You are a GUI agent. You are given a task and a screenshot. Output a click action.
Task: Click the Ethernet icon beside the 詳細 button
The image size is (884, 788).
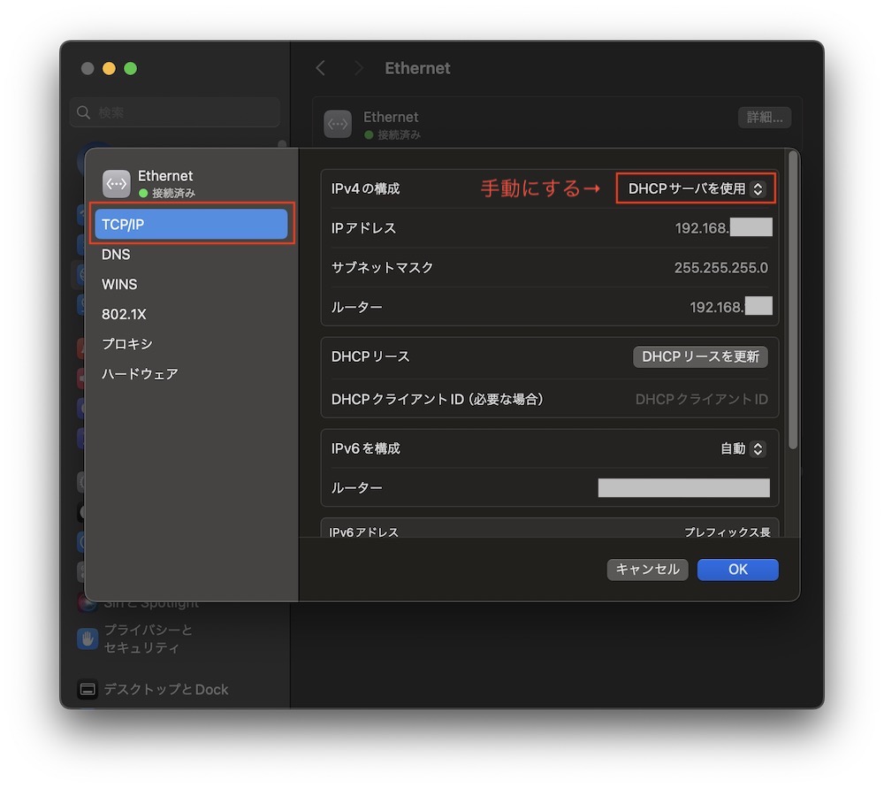(x=338, y=125)
